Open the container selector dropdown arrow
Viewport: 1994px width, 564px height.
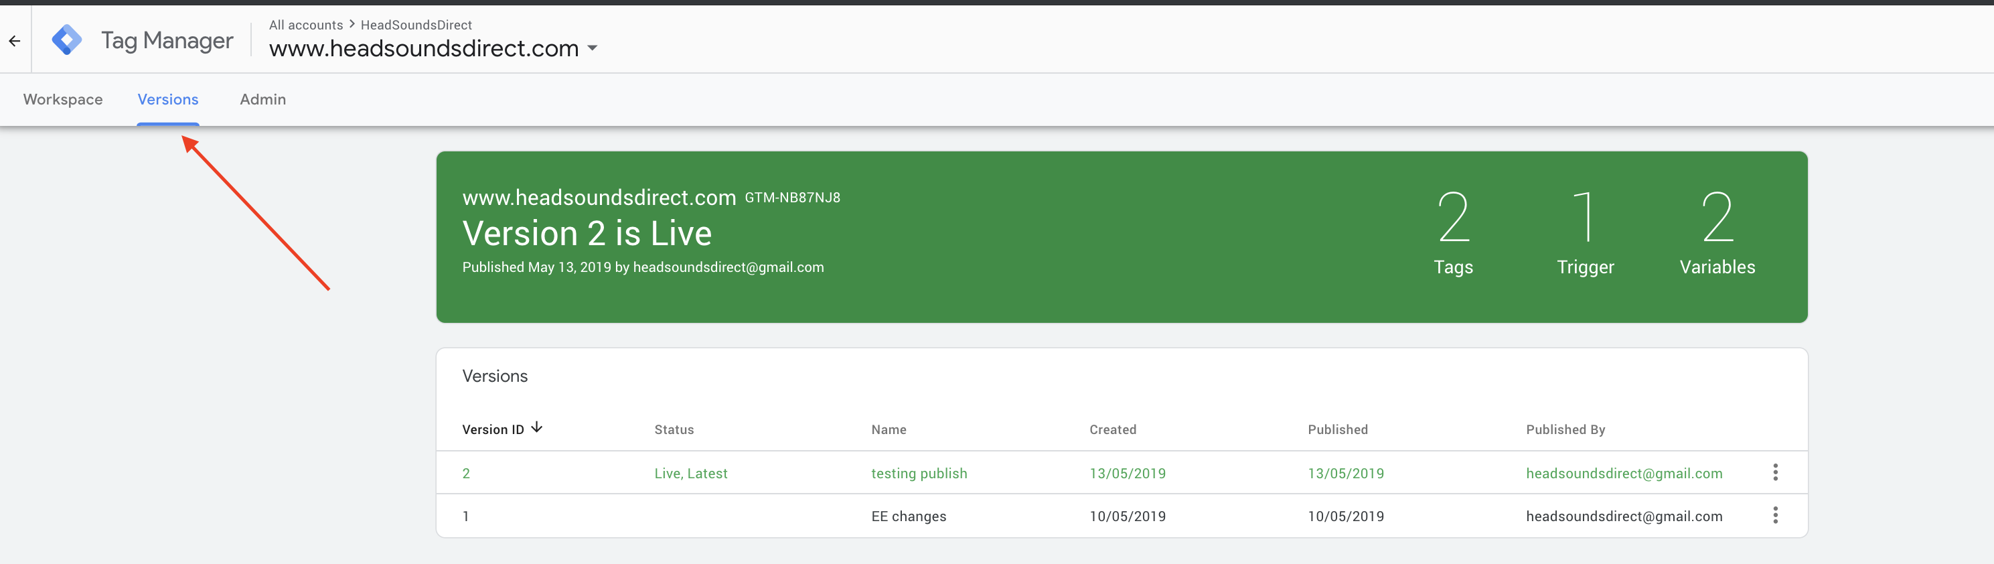tap(592, 48)
